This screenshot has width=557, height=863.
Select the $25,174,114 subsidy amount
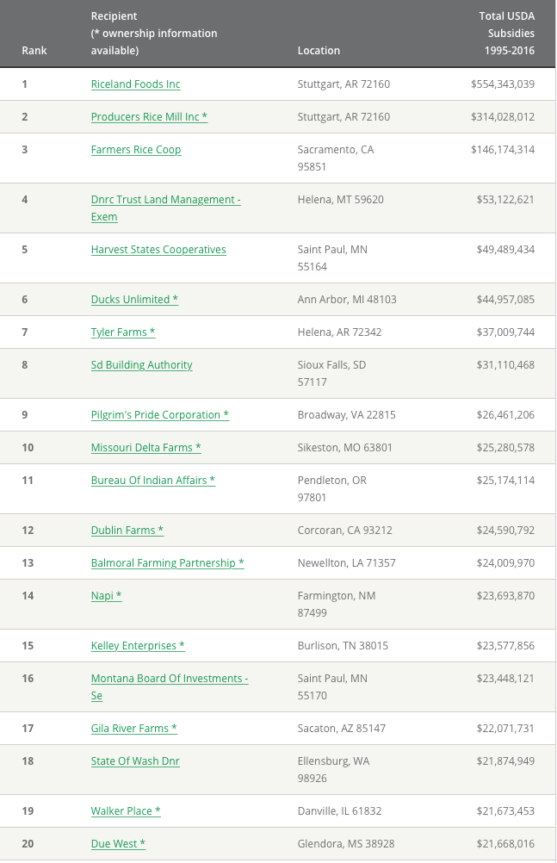tap(505, 481)
